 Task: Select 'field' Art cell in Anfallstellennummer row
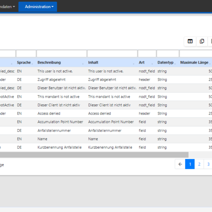click(x=142, y=131)
